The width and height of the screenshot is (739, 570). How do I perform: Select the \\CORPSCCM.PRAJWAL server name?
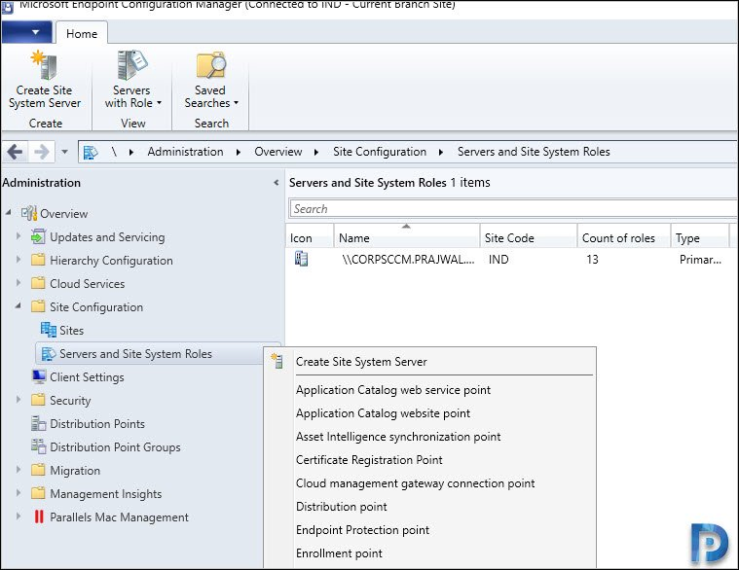[x=408, y=260]
